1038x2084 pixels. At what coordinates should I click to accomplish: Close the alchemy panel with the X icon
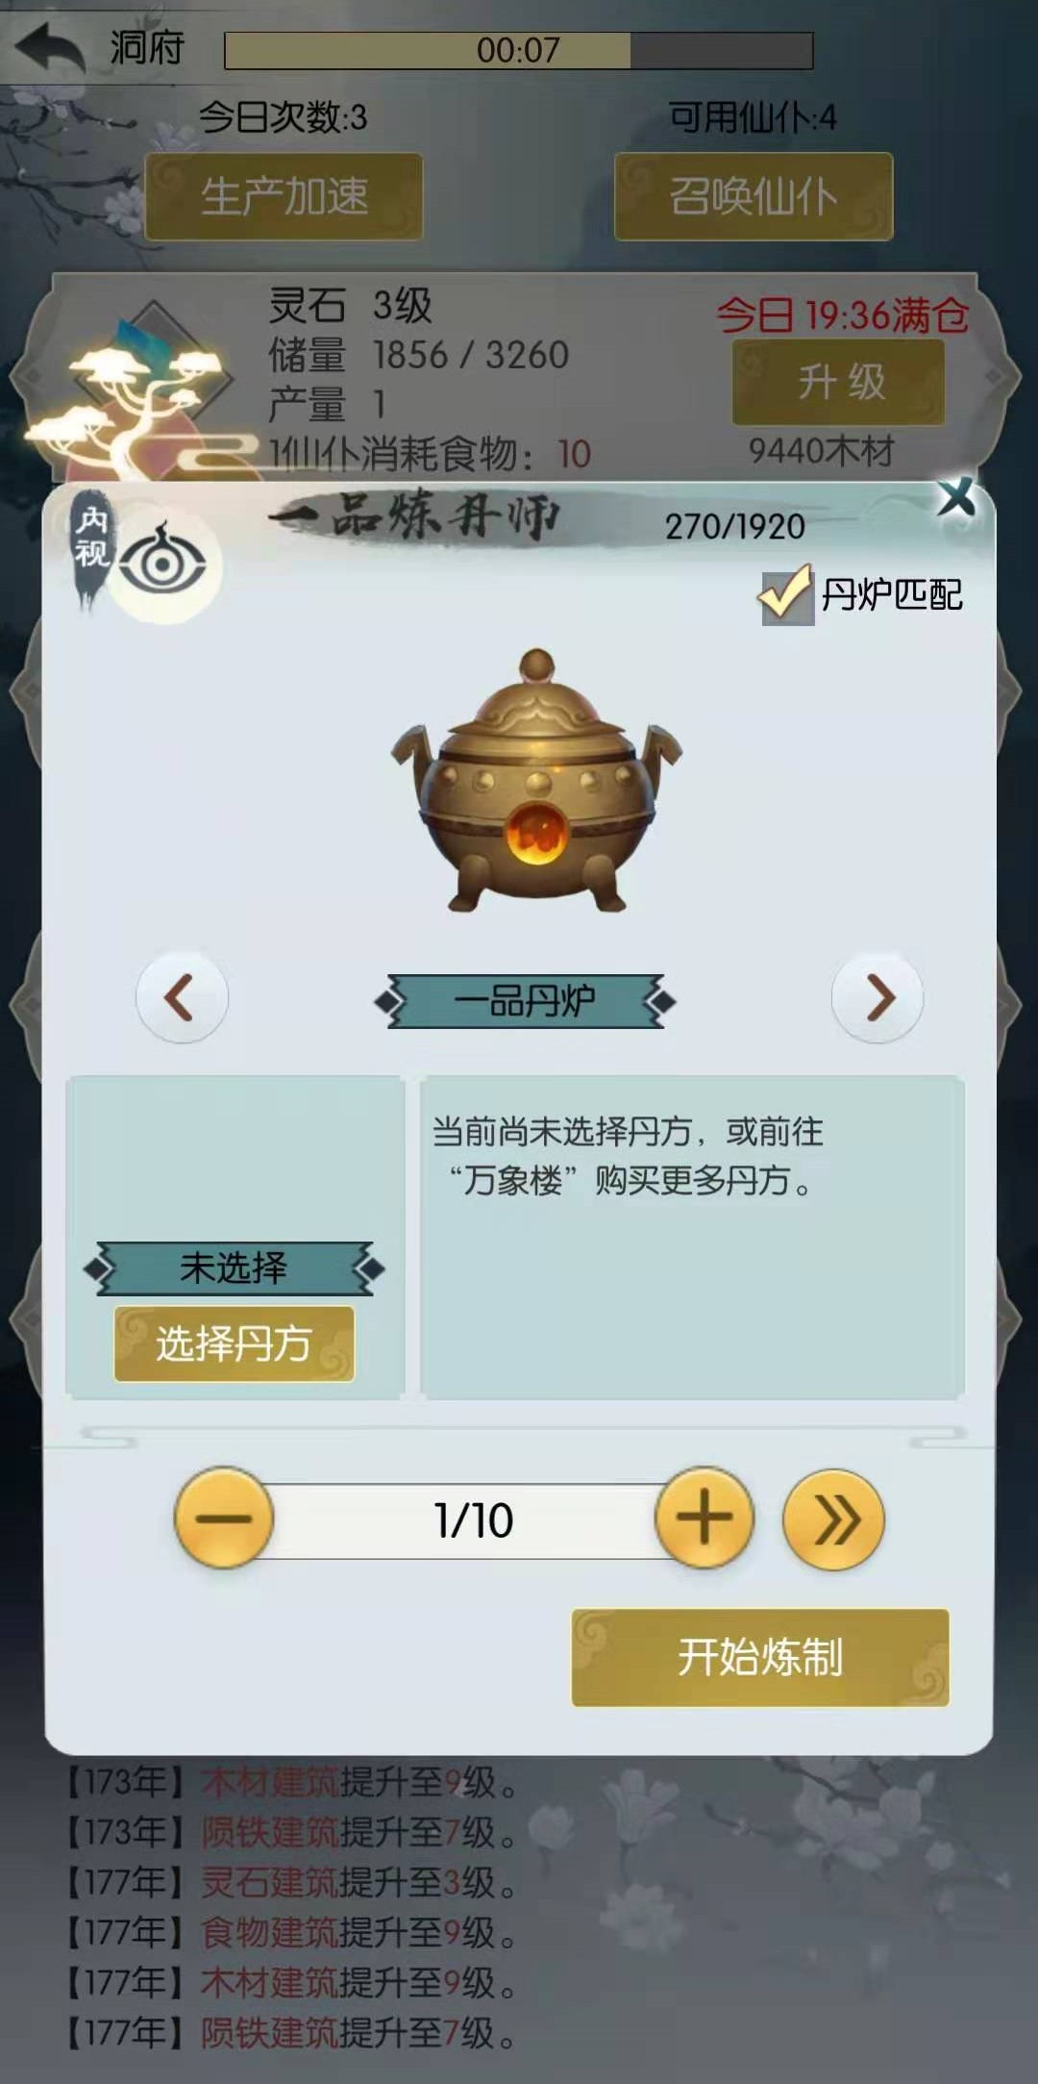956,496
